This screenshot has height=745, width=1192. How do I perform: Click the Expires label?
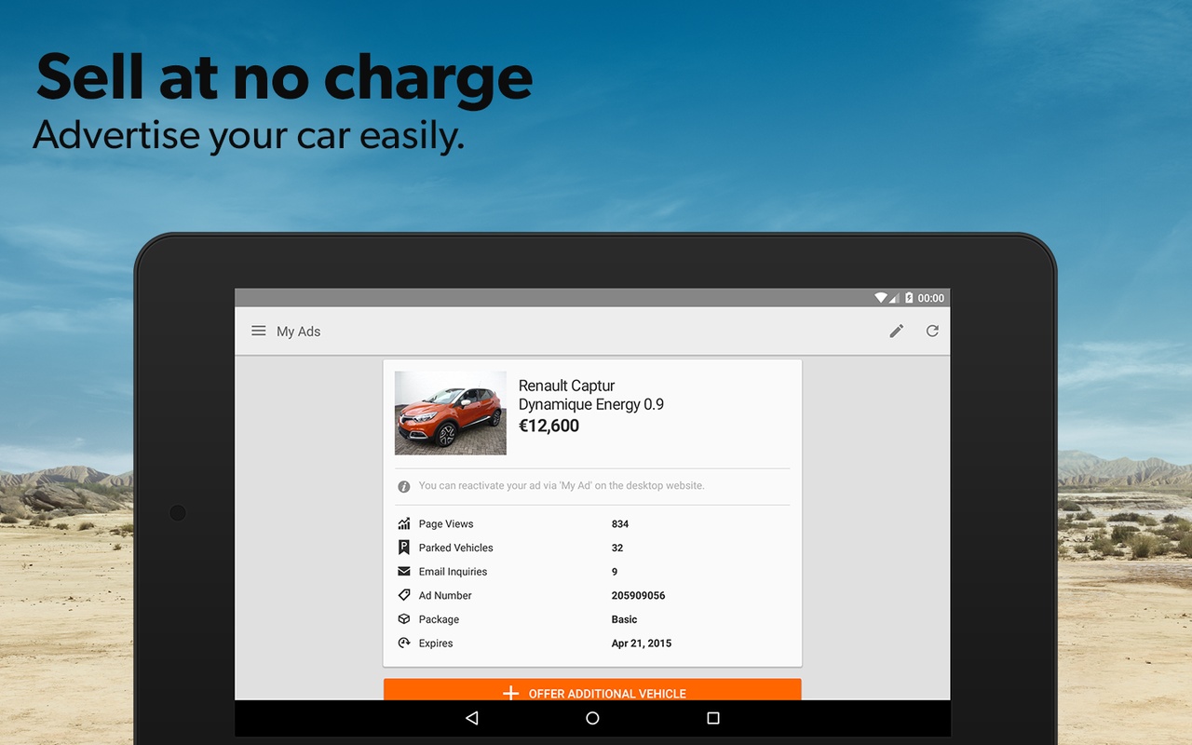click(x=436, y=643)
